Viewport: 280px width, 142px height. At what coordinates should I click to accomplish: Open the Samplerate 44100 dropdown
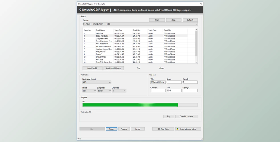(x=104, y=91)
